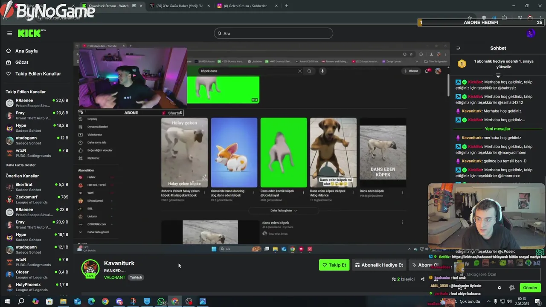Screen dimensions: 546x307
Task: Open Windows Start menu
Action: point(7,301)
